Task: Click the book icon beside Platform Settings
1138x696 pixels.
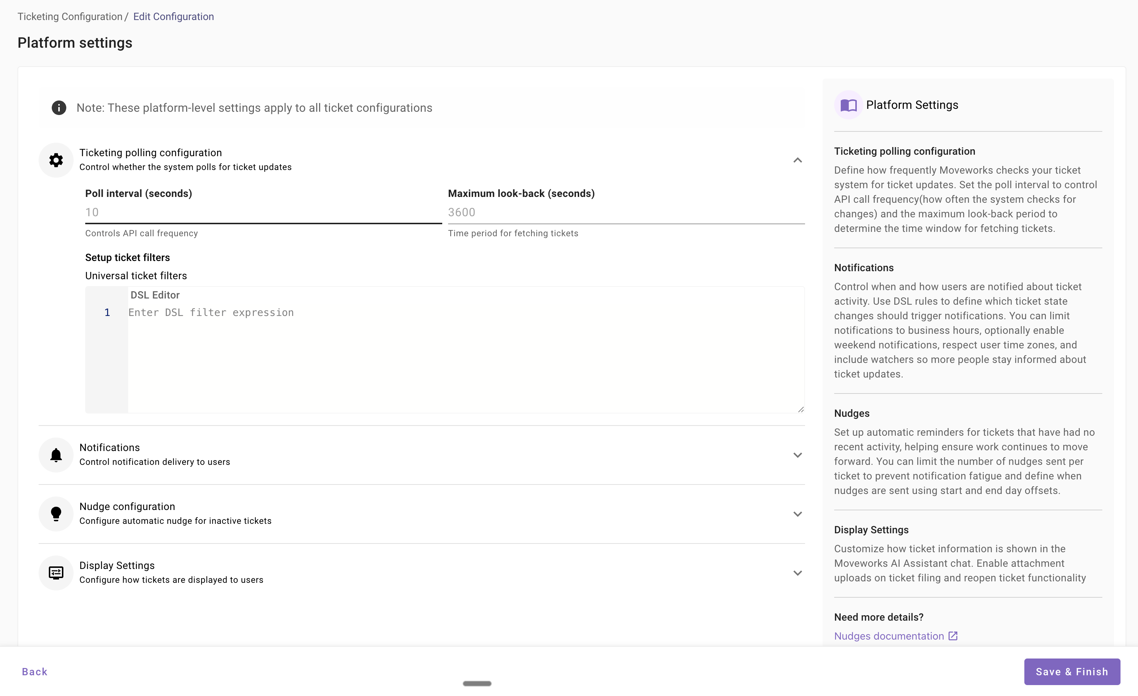Action: tap(848, 105)
